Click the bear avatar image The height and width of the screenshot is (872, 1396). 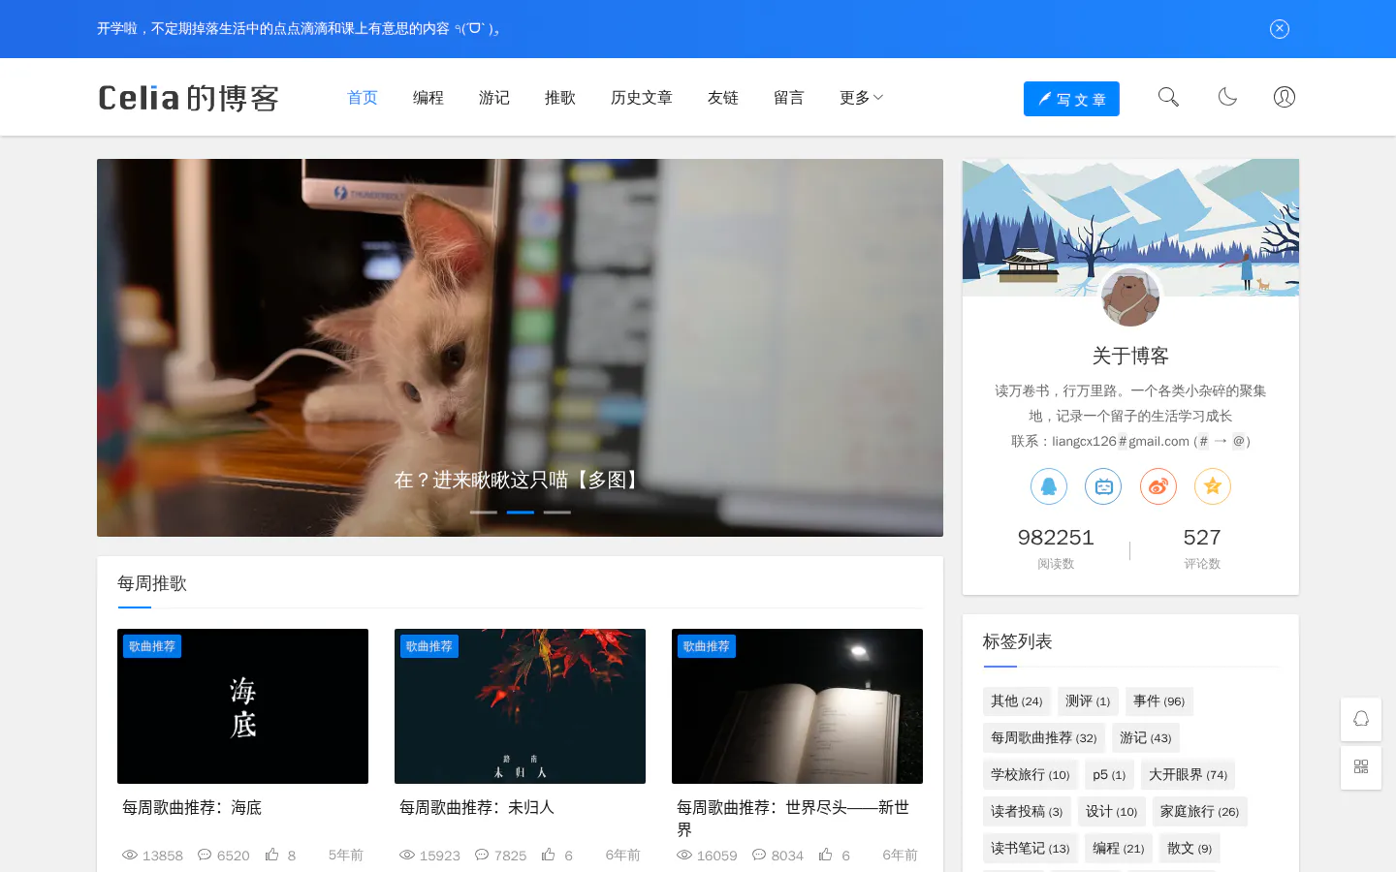(x=1130, y=297)
